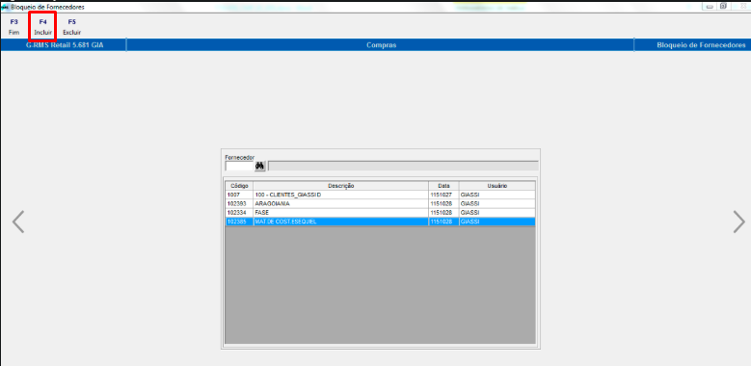The image size is (751, 366).
Task: Click G-RMS Retail 5.681 GIA header label
Action: (65, 45)
